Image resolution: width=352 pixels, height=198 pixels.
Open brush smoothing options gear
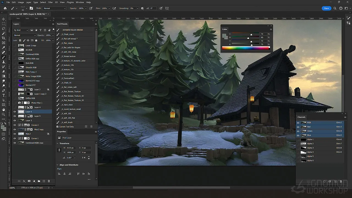click(142, 8)
